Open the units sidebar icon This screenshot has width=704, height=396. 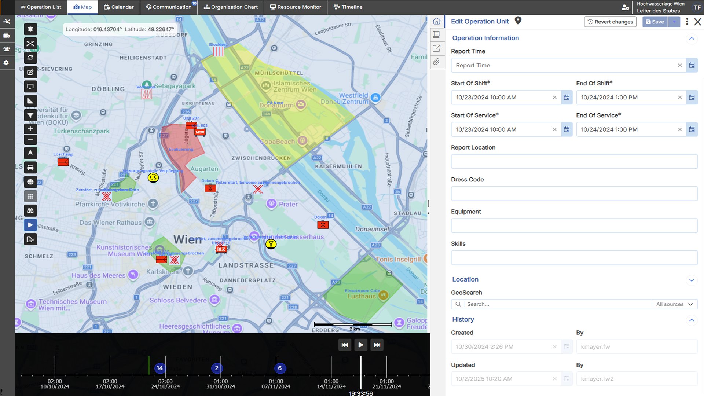tap(7, 21)
